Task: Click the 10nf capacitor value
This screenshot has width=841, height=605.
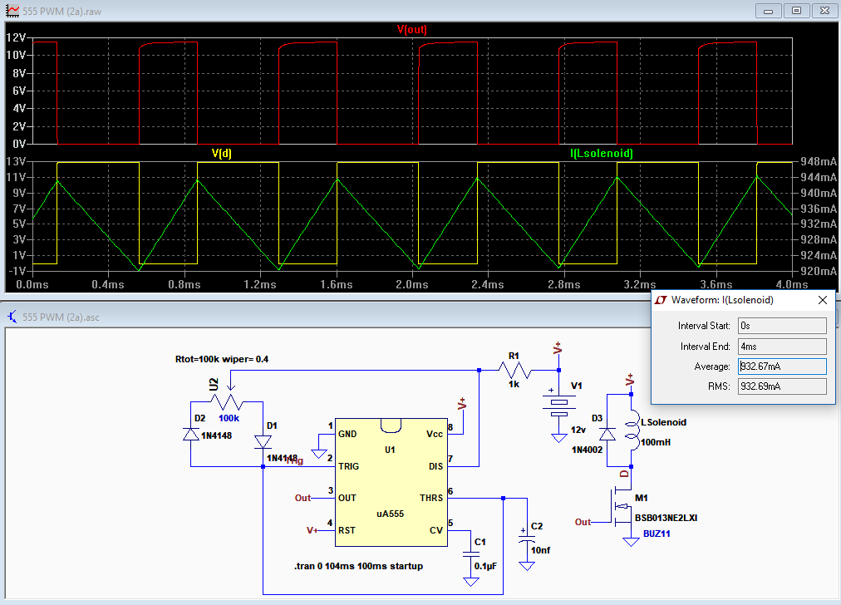Action: pos(540,550)
